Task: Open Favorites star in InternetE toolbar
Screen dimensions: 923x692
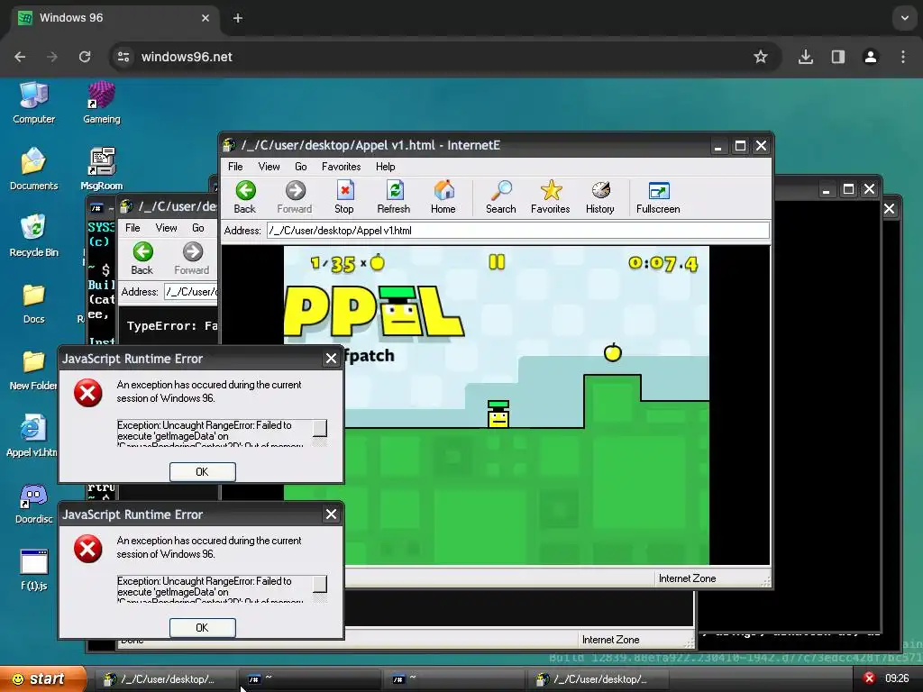Action: pyautogui.click(x=551, y=197)
